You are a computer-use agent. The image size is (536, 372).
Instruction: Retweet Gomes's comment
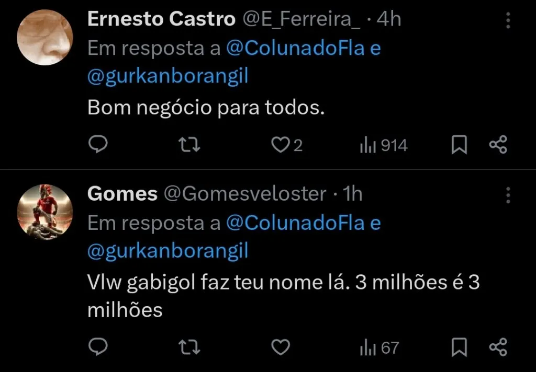pyautogui.click(x=188, y=346)
